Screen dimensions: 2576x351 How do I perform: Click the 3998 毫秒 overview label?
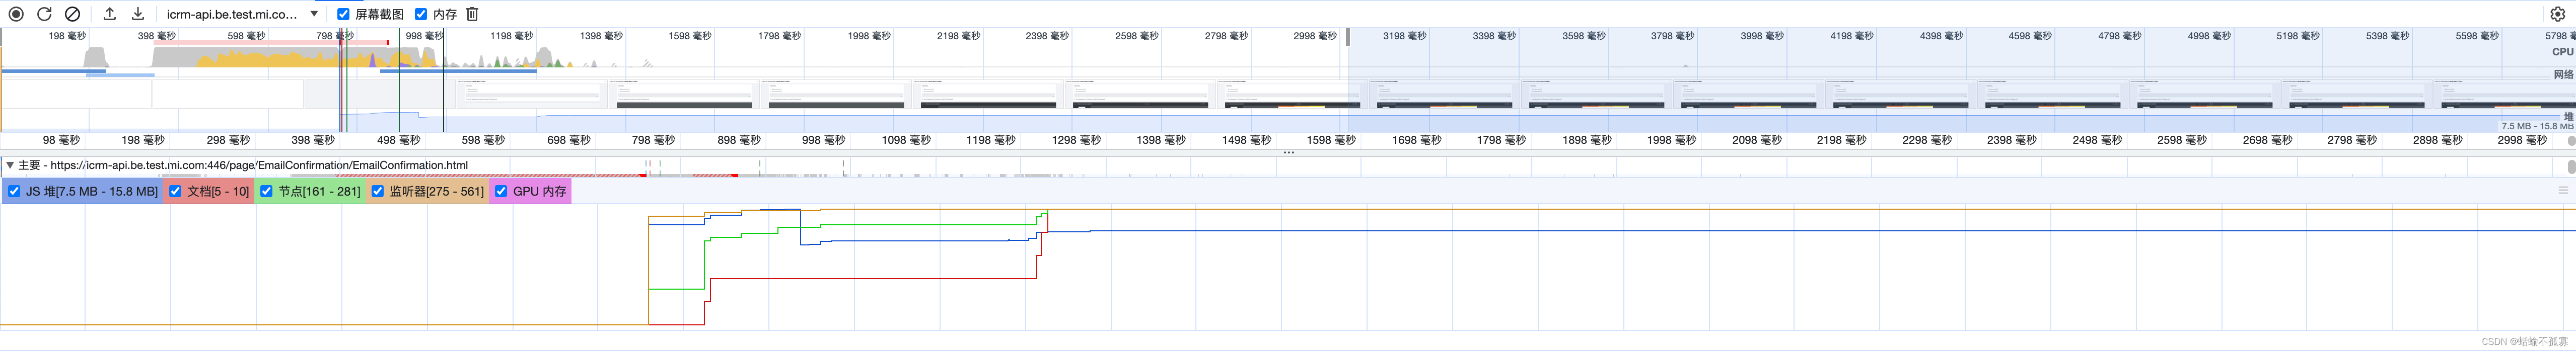[x=1762, y=36]
